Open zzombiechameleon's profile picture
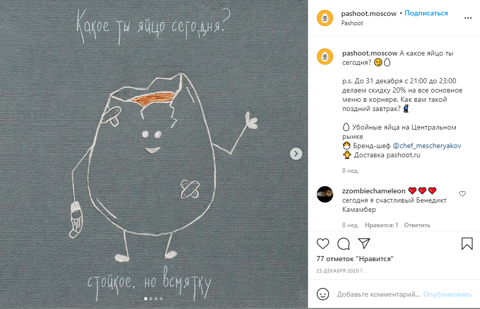The width and height of the screenshot is (480, 309). click(325, 194)
